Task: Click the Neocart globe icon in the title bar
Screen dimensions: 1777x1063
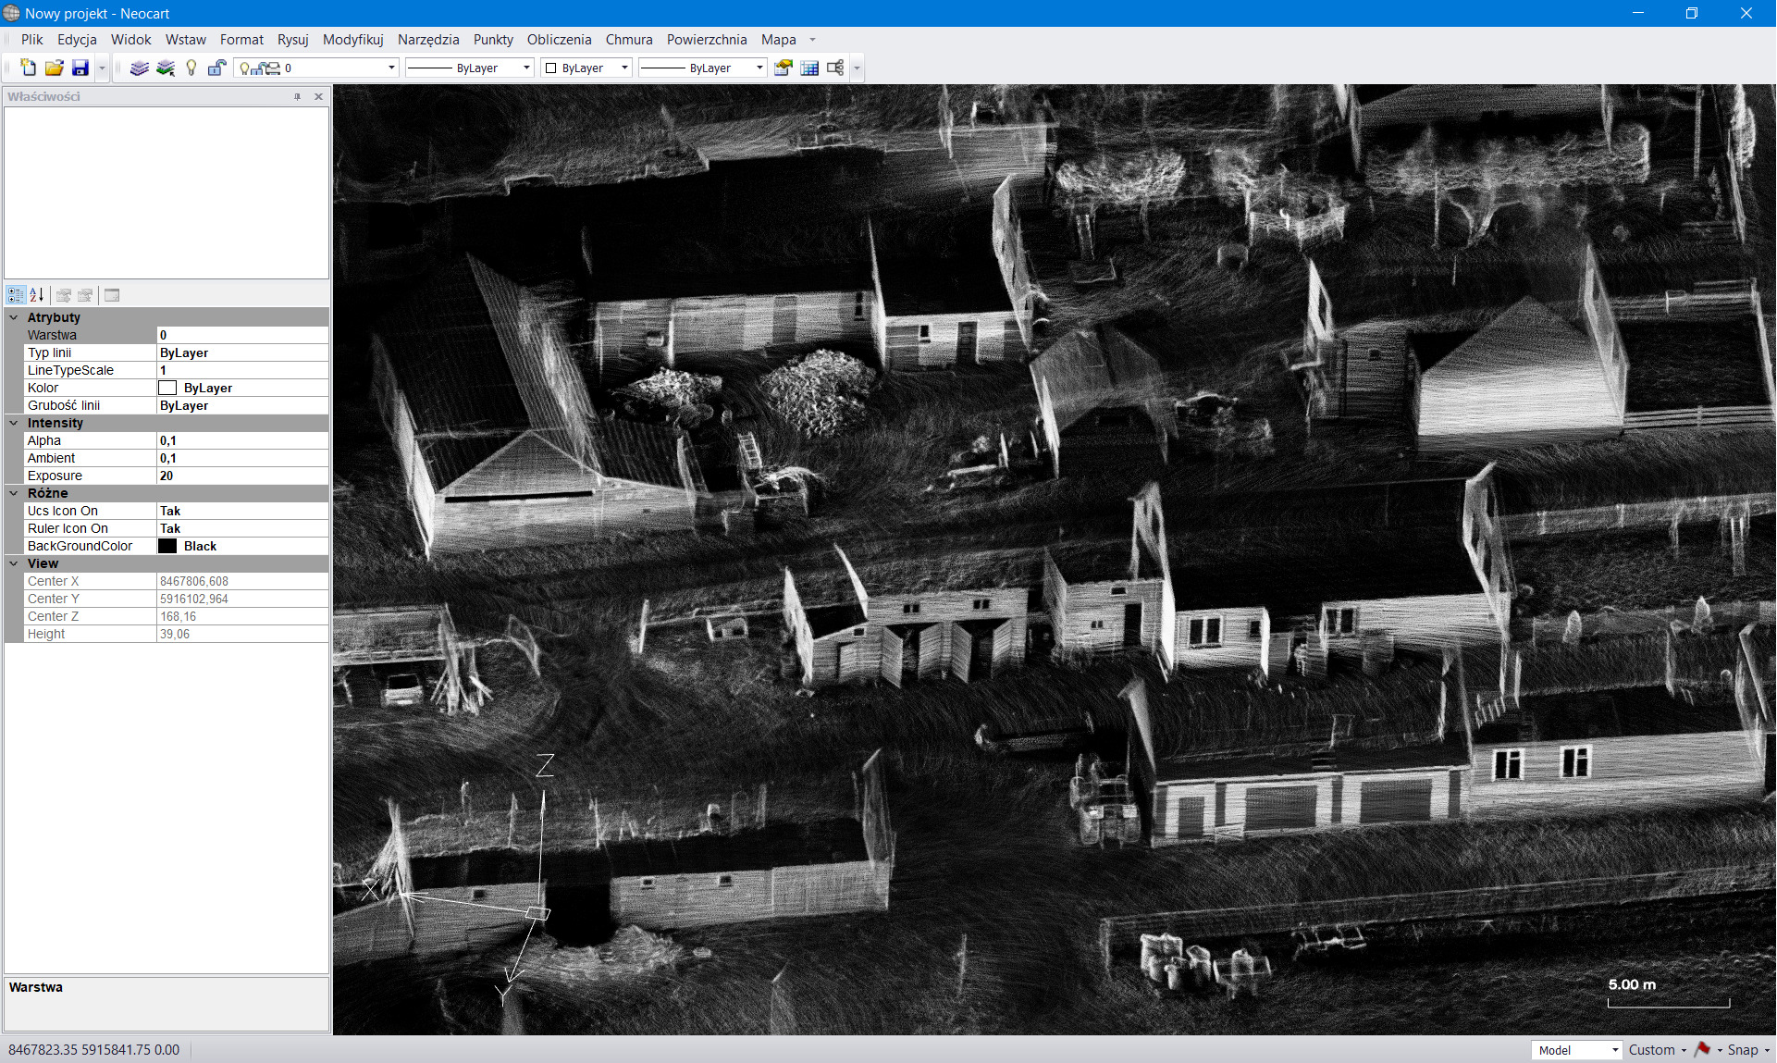Action: (x=11, y=13)
